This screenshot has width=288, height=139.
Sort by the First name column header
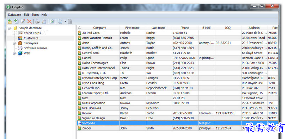[x=133, y=28]
